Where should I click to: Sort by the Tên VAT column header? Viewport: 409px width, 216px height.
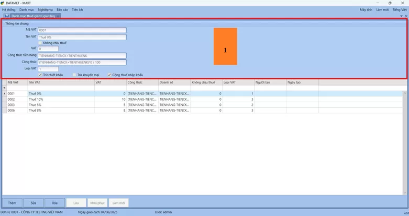(x=61, y=82)
